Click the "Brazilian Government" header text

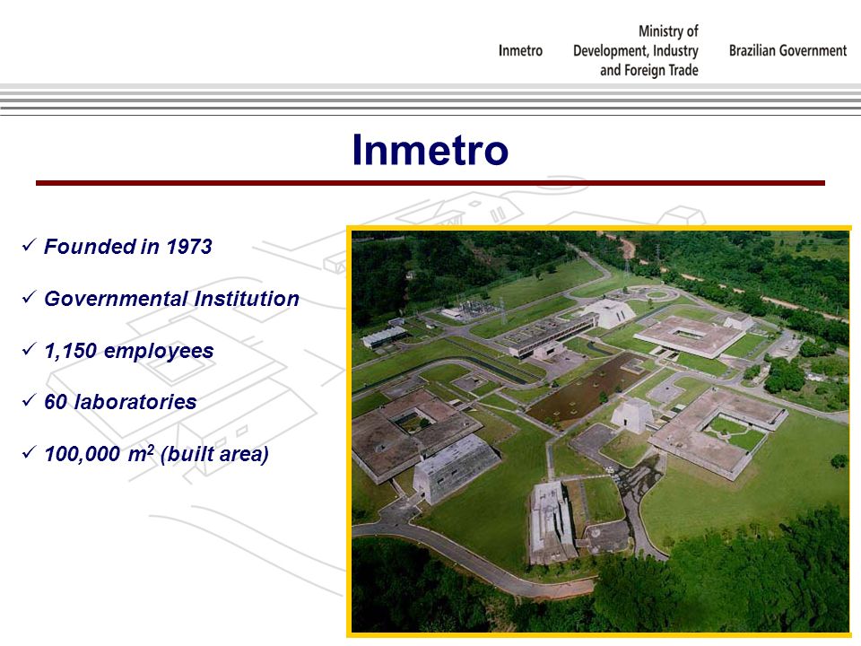click(787, 50)
